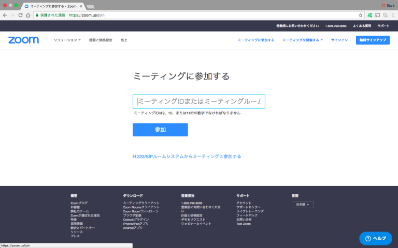Select the ミーティングに参加する - Zoom browser tab
398x248 pixels.
tap(53, 6)
